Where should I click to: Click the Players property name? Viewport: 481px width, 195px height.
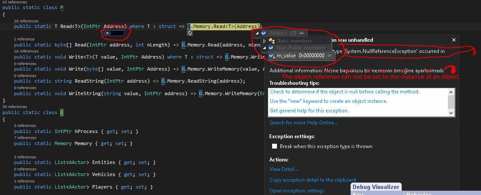(102, 187)
